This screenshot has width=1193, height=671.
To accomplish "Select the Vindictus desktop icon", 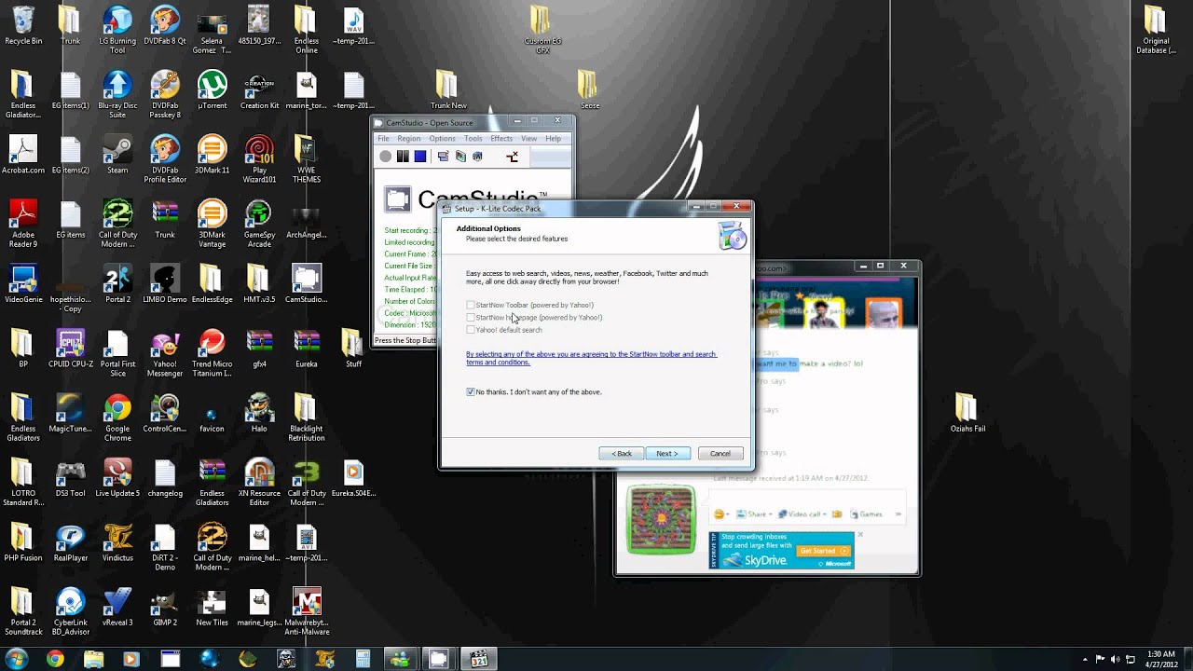I will [x=117, y=542].
